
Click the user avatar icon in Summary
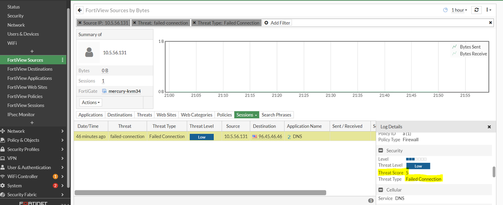[x=89, y=53]
